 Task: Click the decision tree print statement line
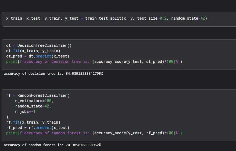pyautogui.click(x=94, y=62)
